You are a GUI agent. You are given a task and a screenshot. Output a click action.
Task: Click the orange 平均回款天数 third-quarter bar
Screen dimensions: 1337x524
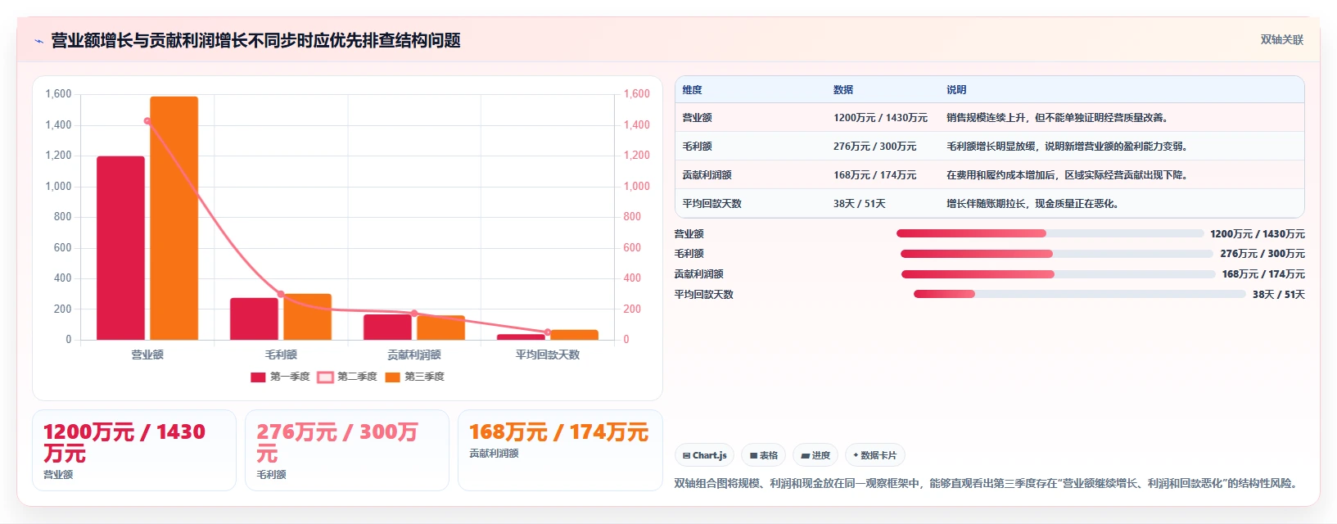(574, 335)
